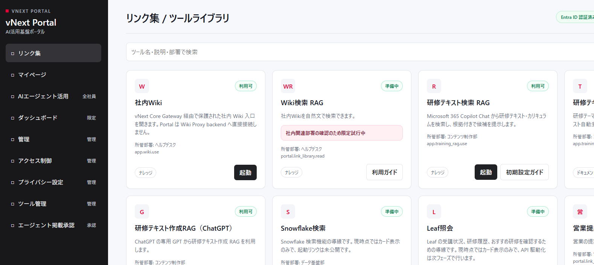Click the square bullet icon beside ダッシュボード
This screenshot has height=265, width=594.
12,118
